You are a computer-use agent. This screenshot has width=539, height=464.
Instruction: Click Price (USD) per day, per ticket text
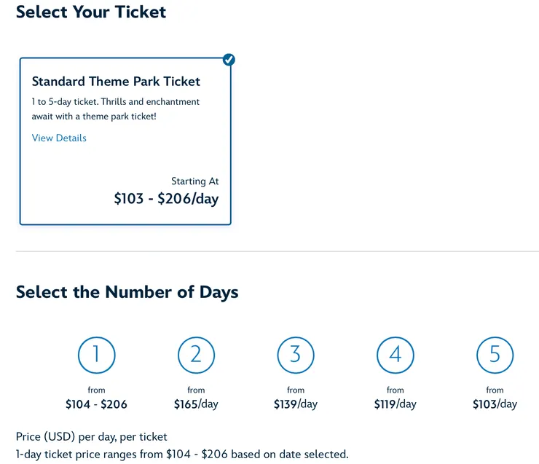click(91, 437)
